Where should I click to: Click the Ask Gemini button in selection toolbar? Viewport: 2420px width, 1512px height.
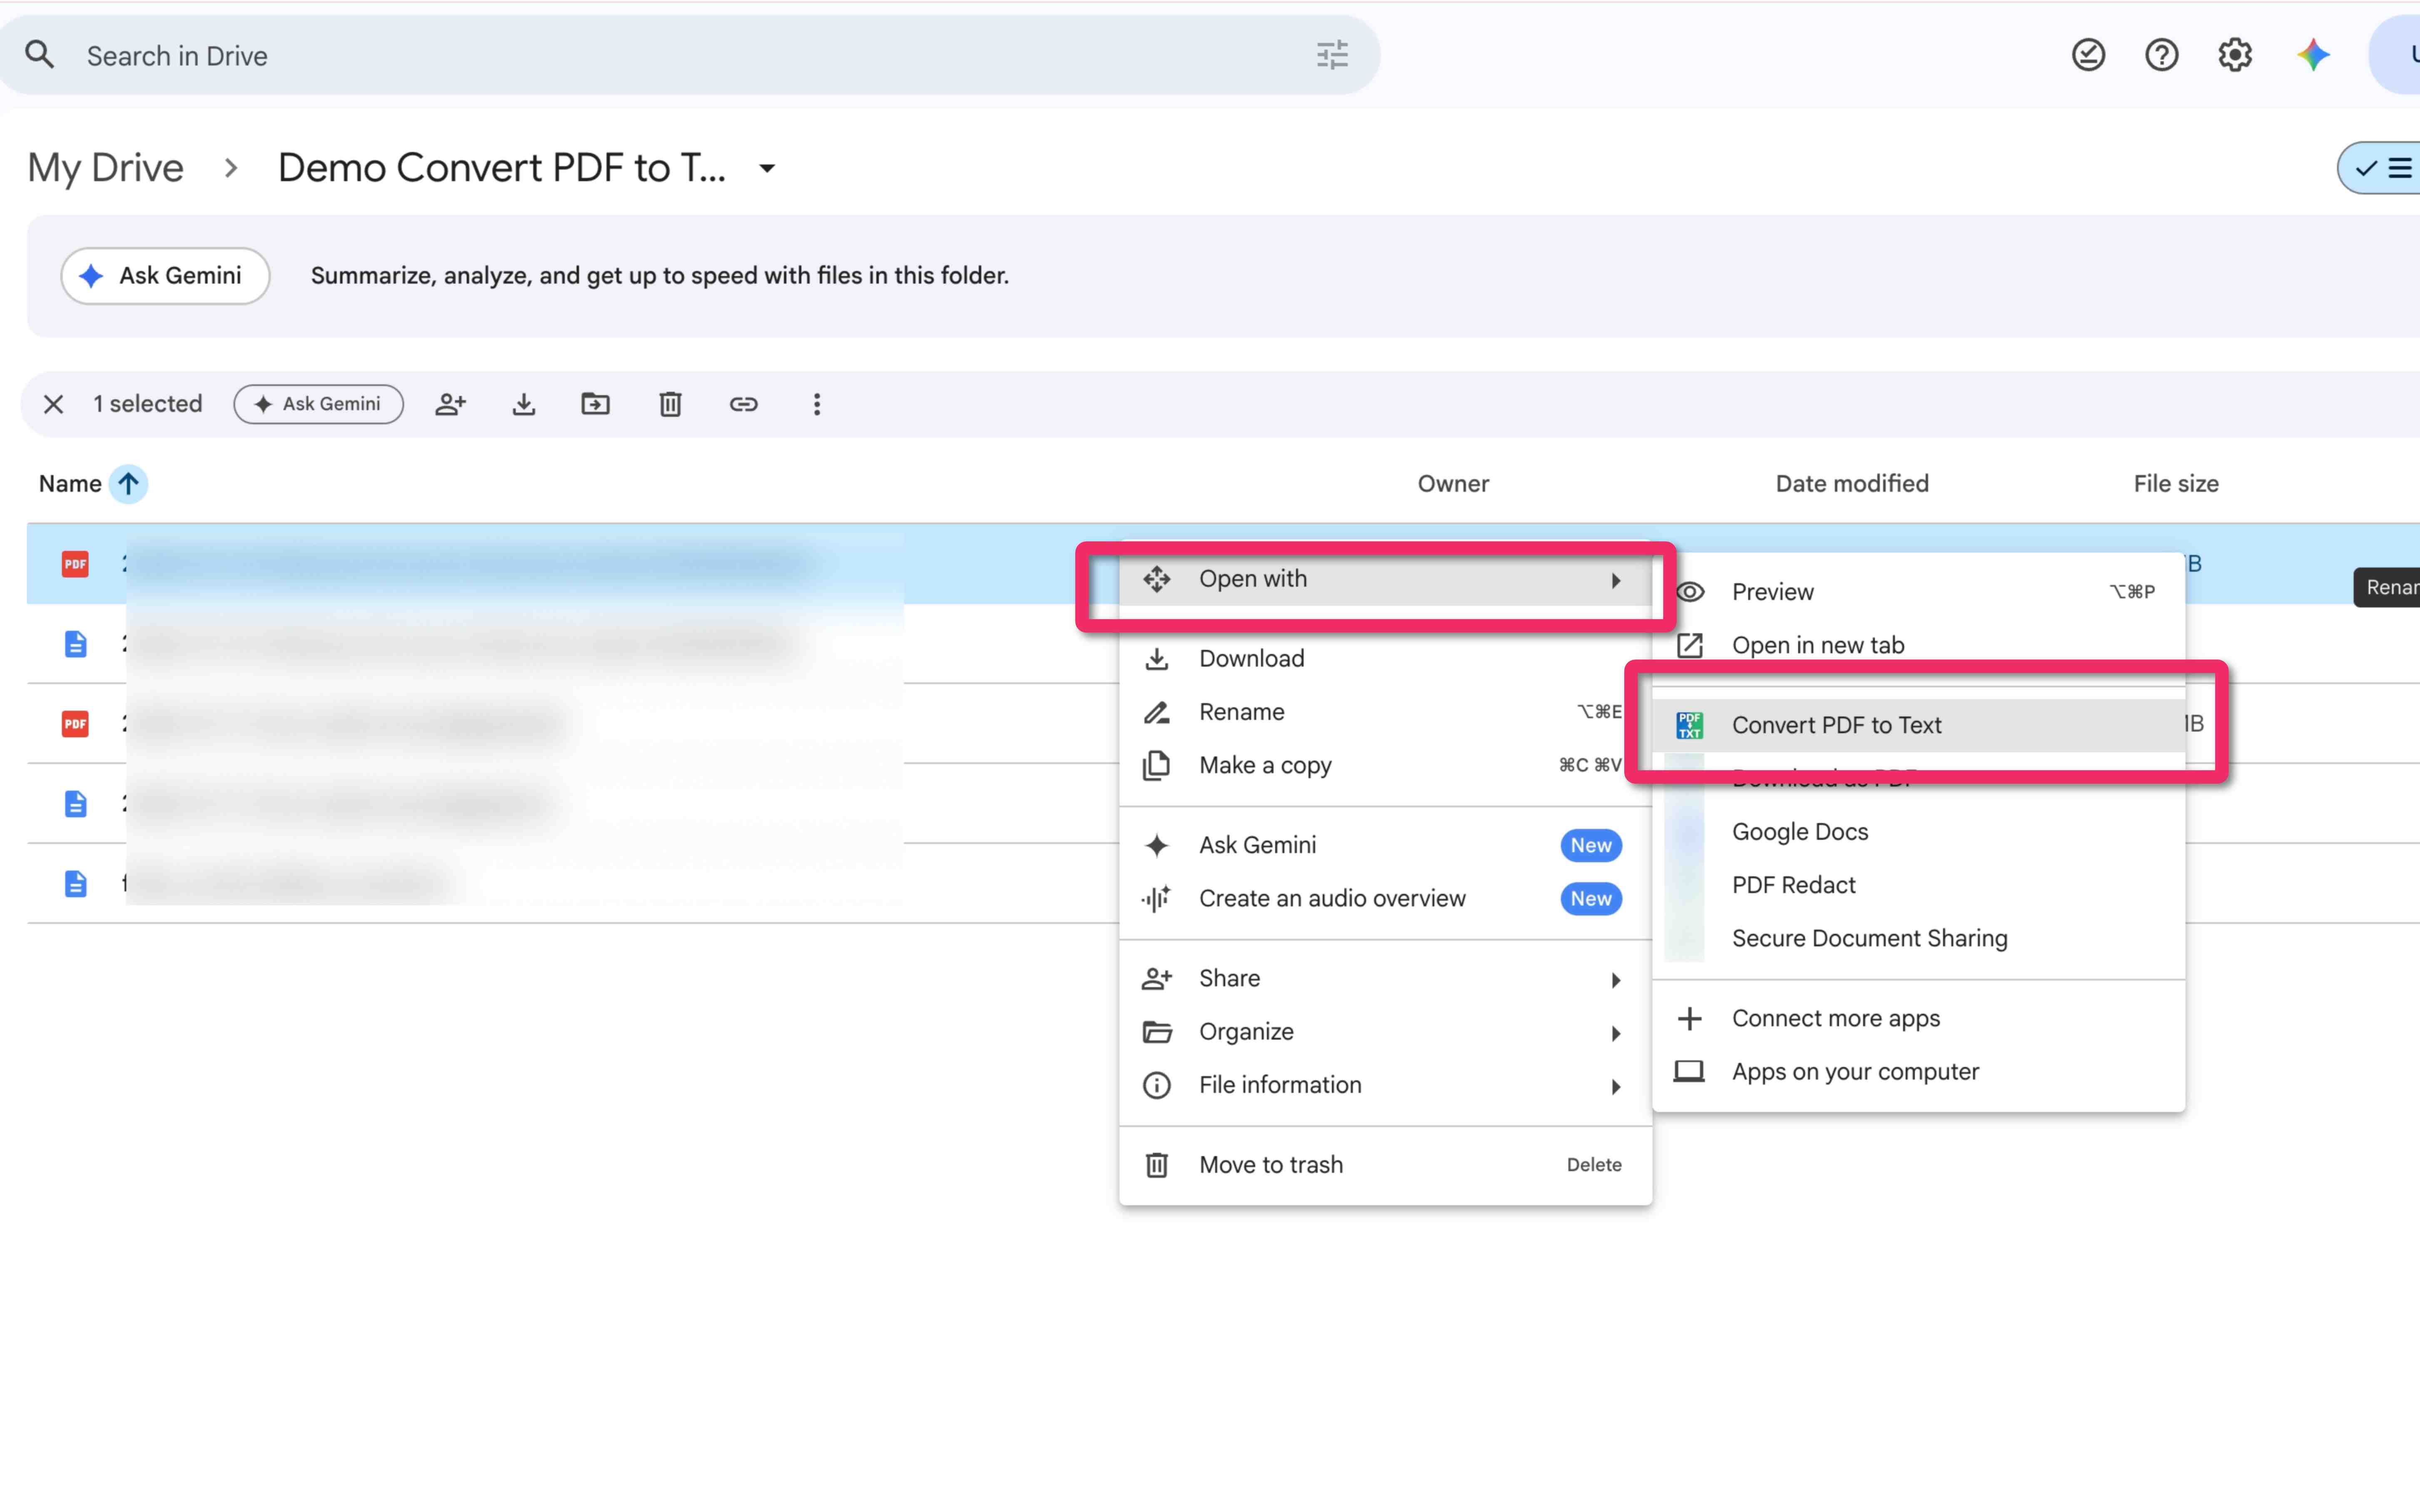click(x=318, y=404)
